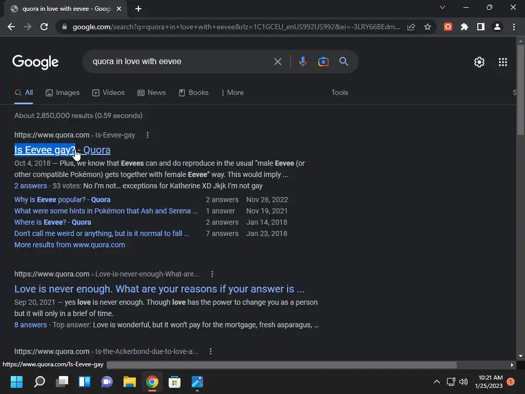Image resolution: width=525 pixels, height=394 pixels.
Task: Open Microsoft Store from the taskbar
Action: (x=174, y=382)
